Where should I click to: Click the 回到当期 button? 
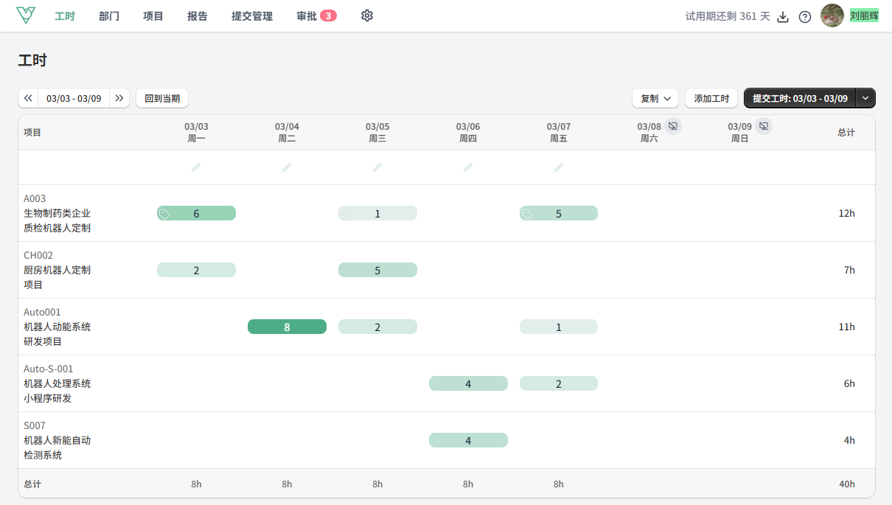tap(162, 98)
